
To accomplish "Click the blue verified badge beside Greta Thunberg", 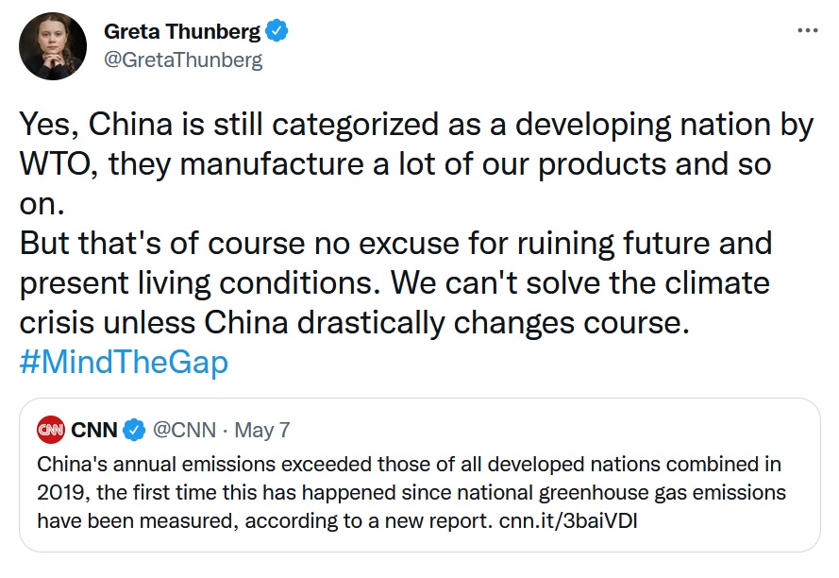I will click(277, 30).
